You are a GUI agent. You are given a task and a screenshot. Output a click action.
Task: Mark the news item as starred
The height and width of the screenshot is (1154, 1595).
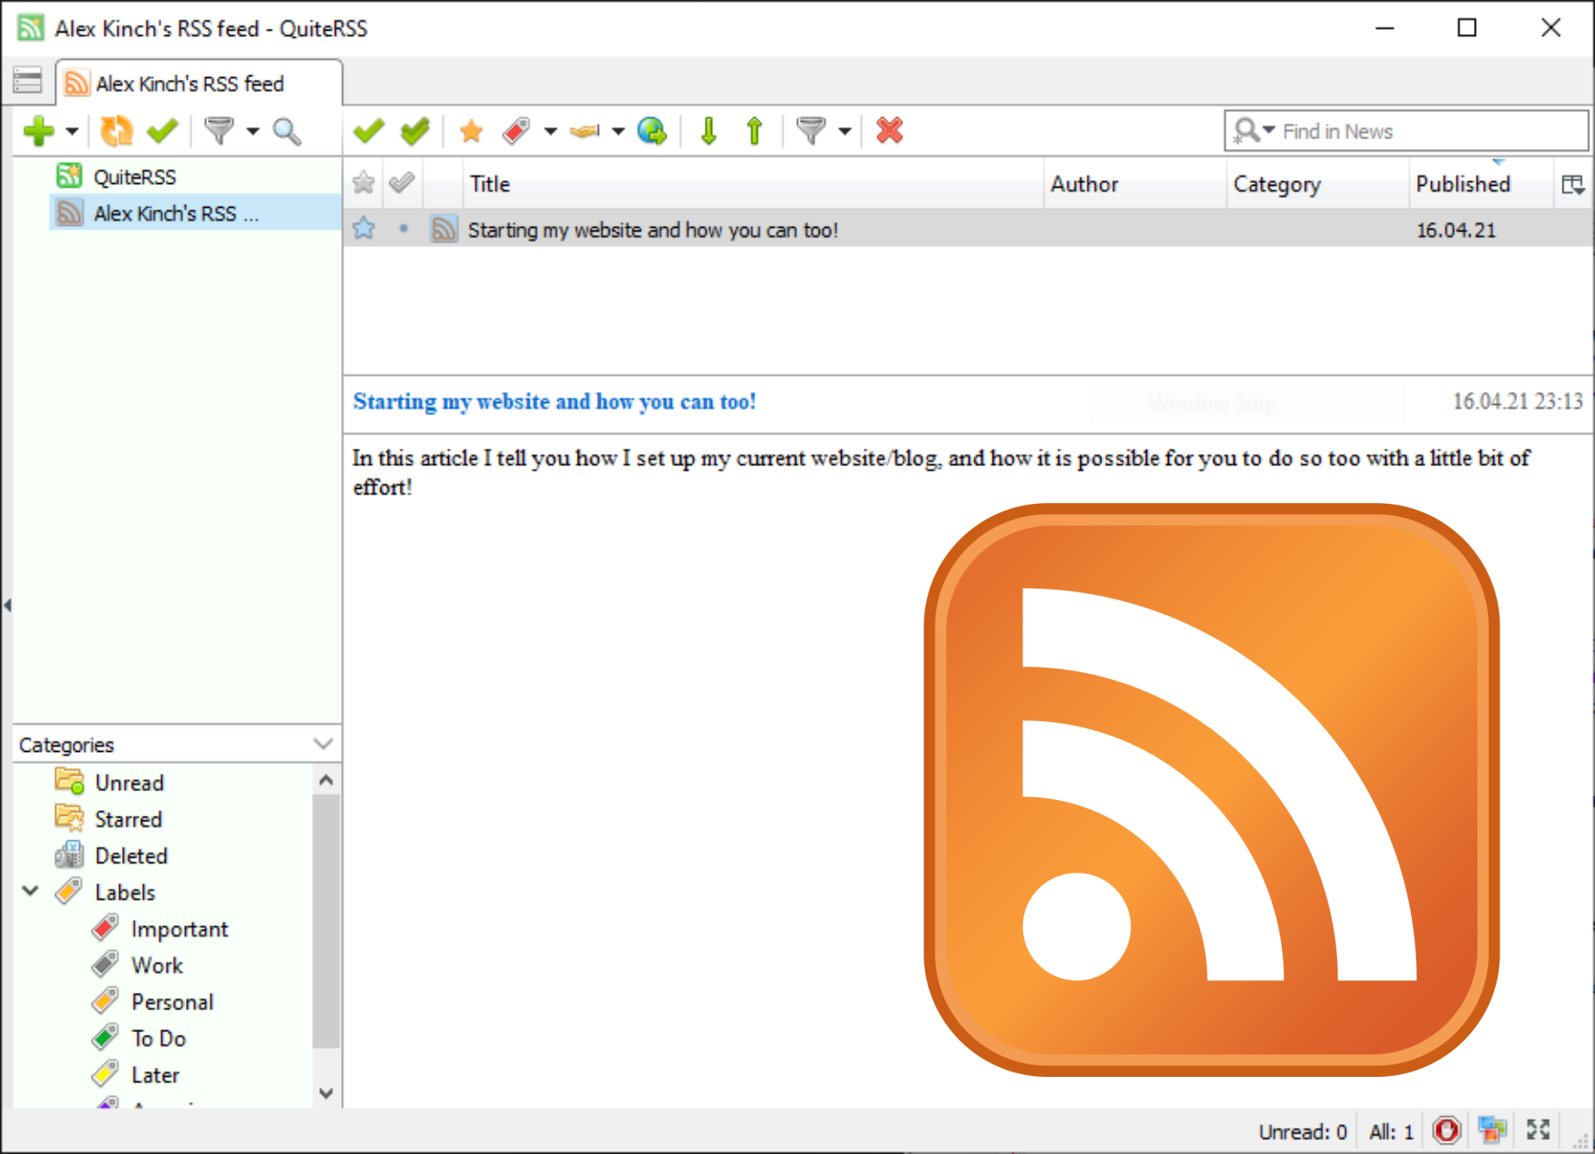(471, 130)
